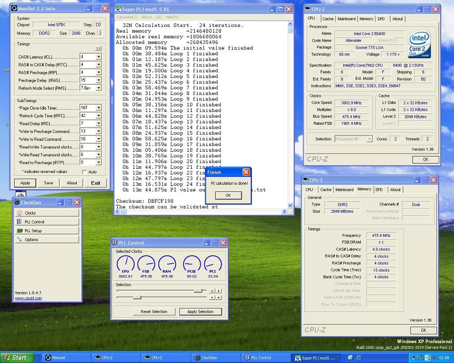Viewport: 454px width, 363px height.
Task: Open the Refresh Mode Select dropdown
Action: pyautogui.click(x=99, y=88)
